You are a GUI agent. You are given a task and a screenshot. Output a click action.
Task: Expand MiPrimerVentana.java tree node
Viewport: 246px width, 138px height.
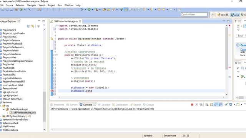[x=7, y=113]
